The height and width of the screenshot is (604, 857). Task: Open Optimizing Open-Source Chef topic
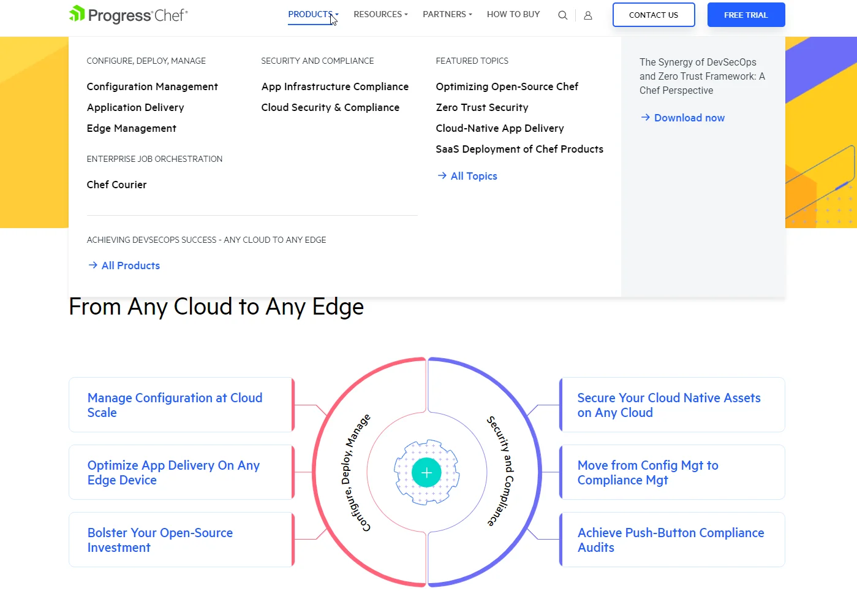(x=507, y=86)
